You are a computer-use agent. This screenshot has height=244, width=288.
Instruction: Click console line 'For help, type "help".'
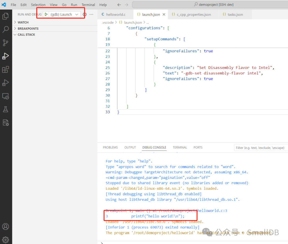(129, 161)
